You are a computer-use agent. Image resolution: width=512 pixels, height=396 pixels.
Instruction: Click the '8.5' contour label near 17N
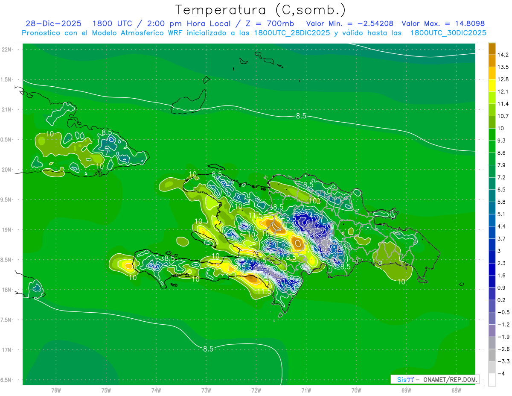[208, 349]
